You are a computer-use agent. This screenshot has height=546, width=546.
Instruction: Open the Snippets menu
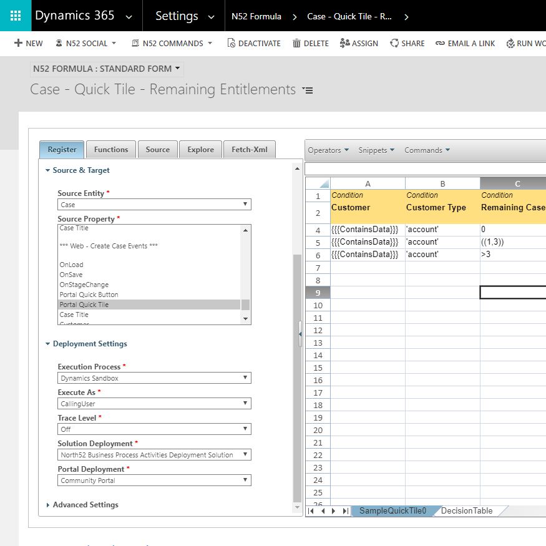[x=376, y=150]
